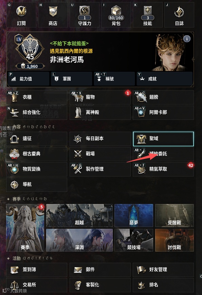The width and height of the screenshot is (202, 295).
Task: Open the 寵物 pet menu
Action: [100, 97]
